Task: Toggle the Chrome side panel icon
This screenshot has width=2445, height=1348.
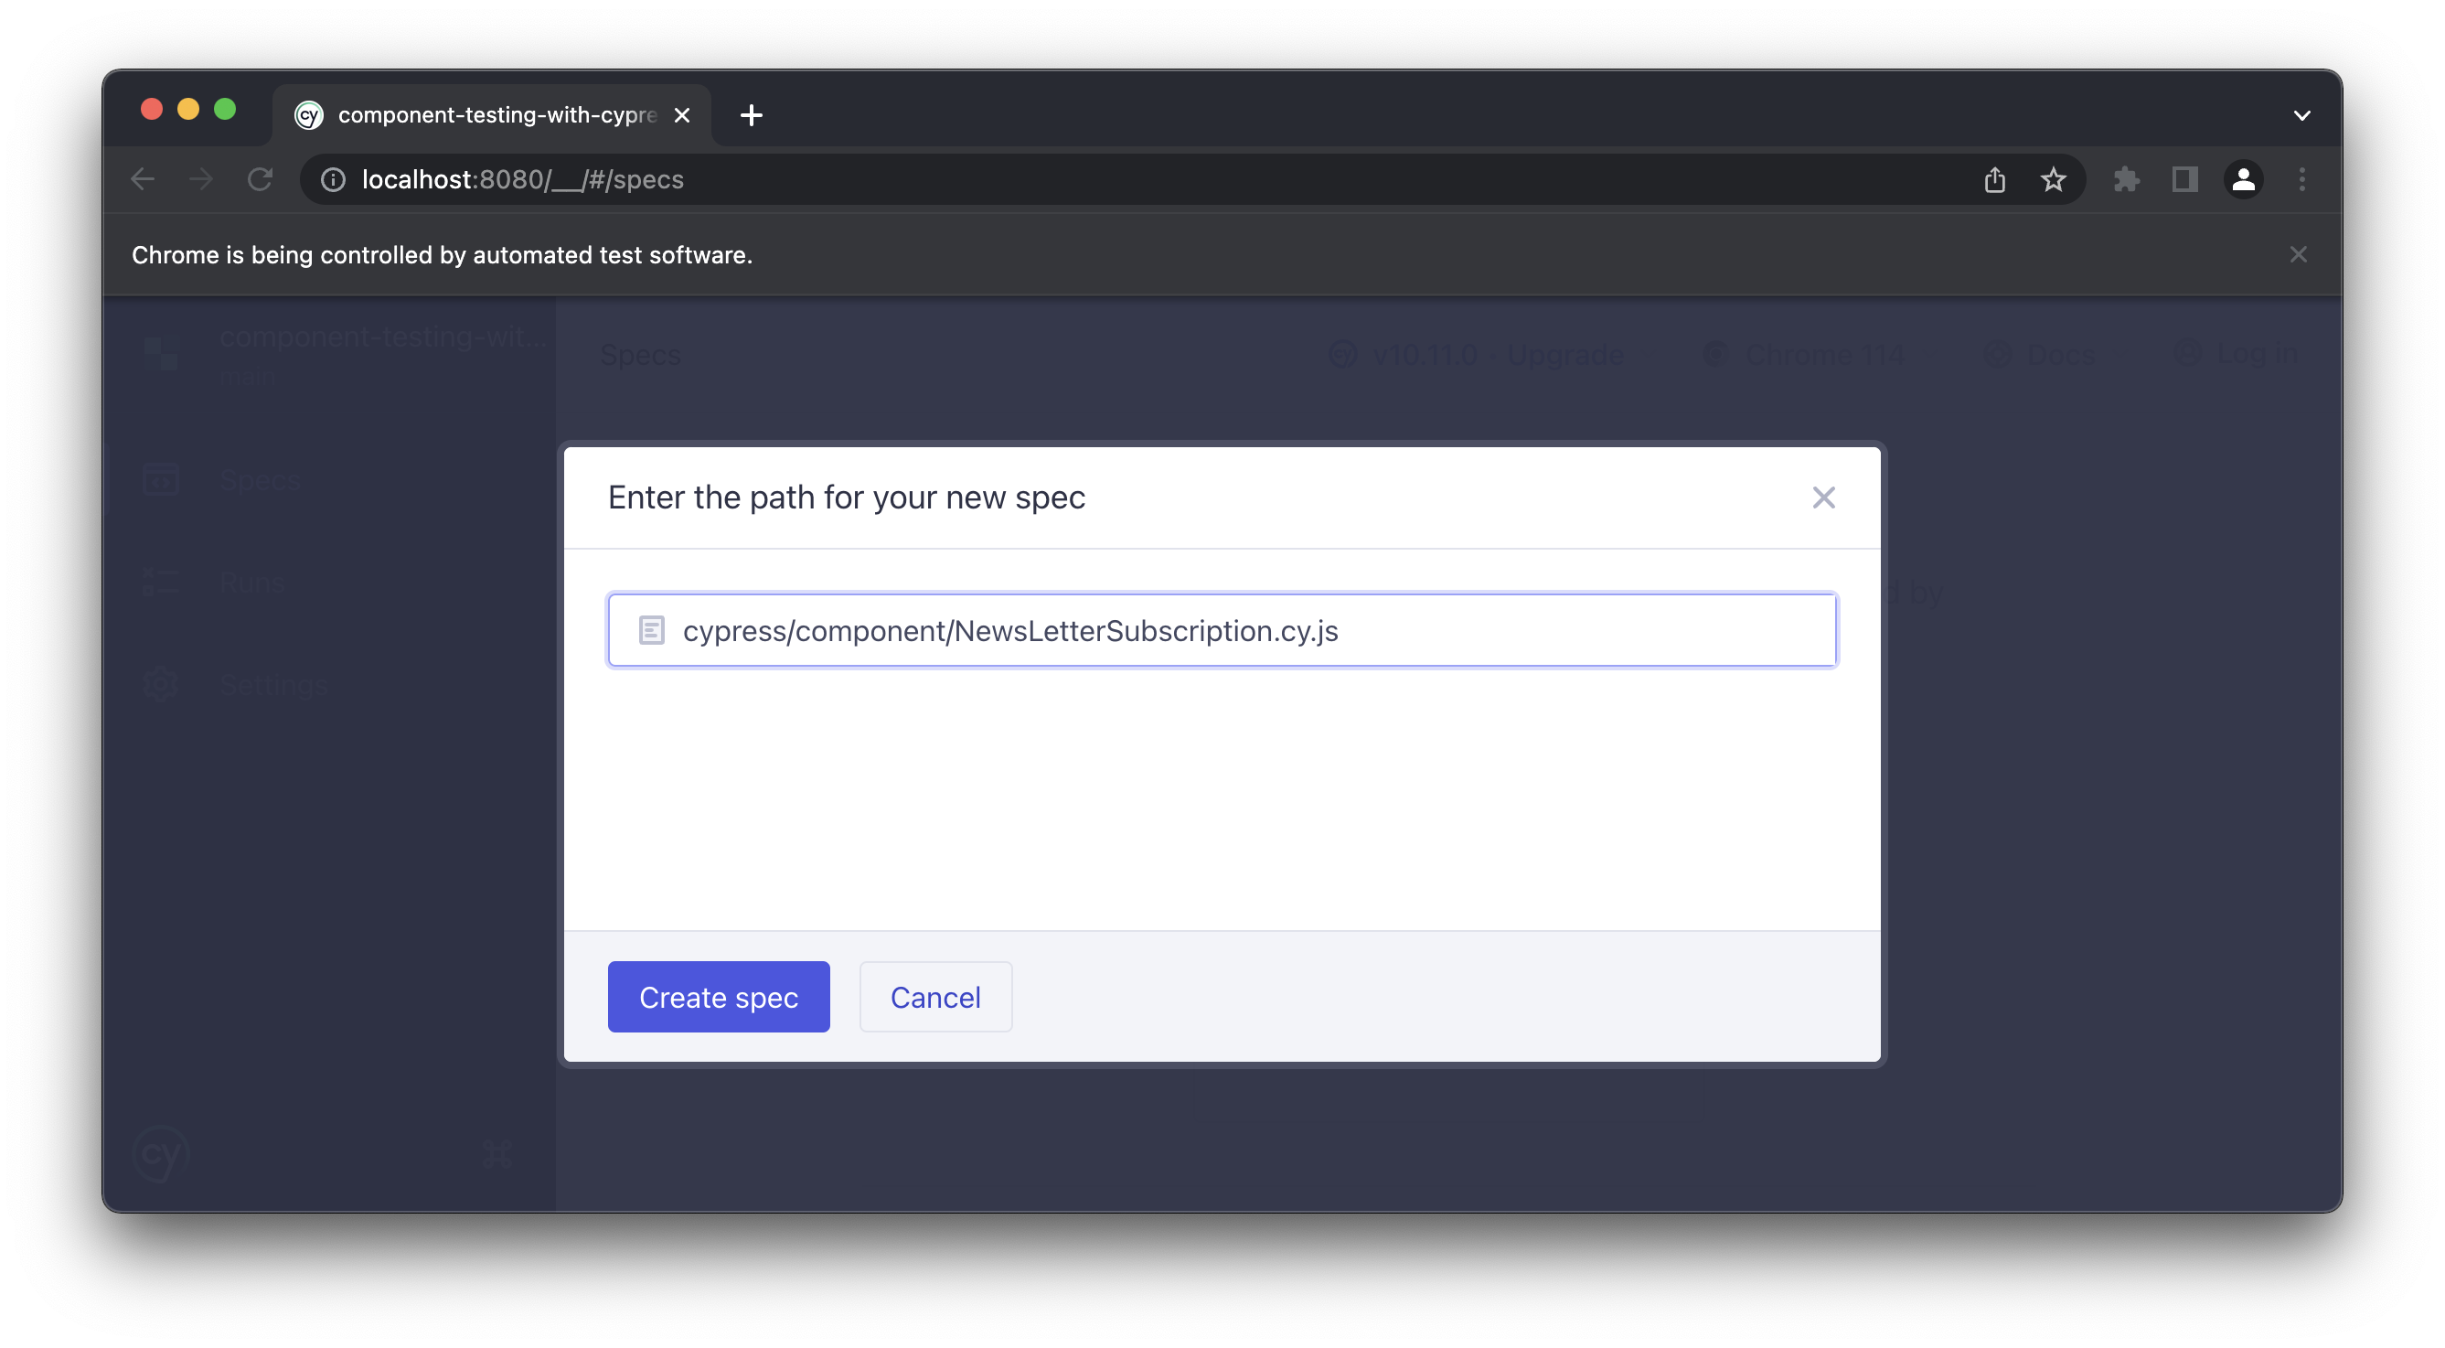Action: point(2185,179)
